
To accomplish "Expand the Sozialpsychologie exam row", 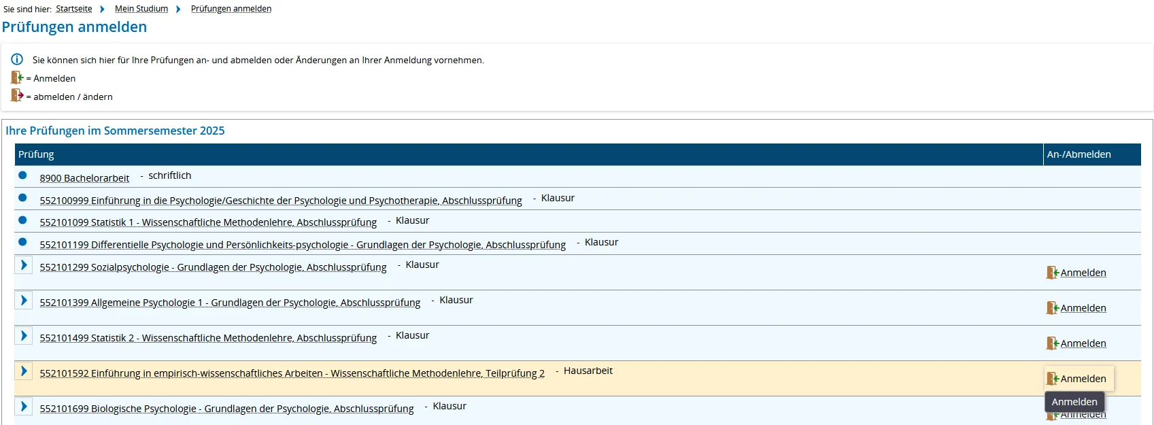I will (x=24, y=265).
